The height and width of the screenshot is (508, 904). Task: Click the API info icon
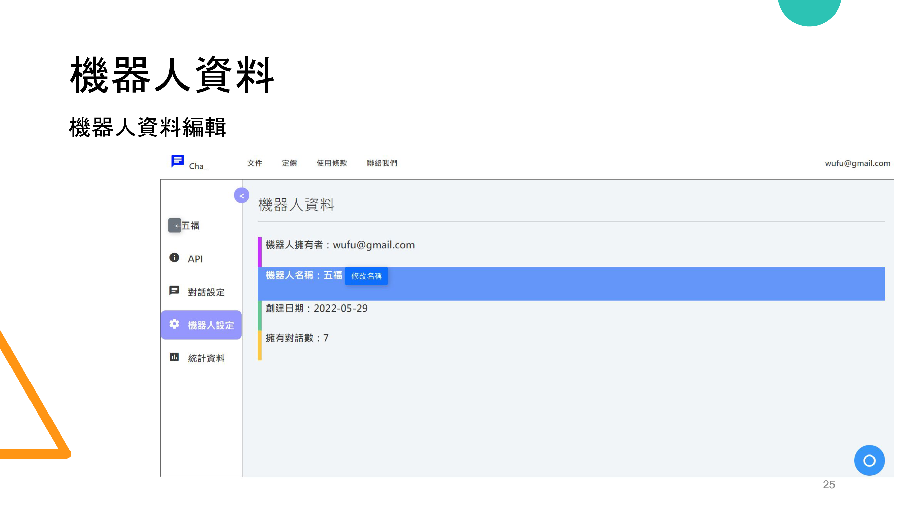click(x=174, y=258)
